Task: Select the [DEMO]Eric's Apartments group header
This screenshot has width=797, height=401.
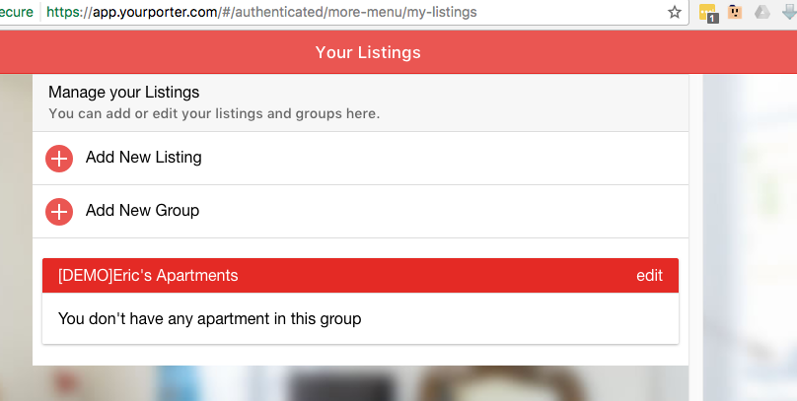Action: click(x=360, y=275)
